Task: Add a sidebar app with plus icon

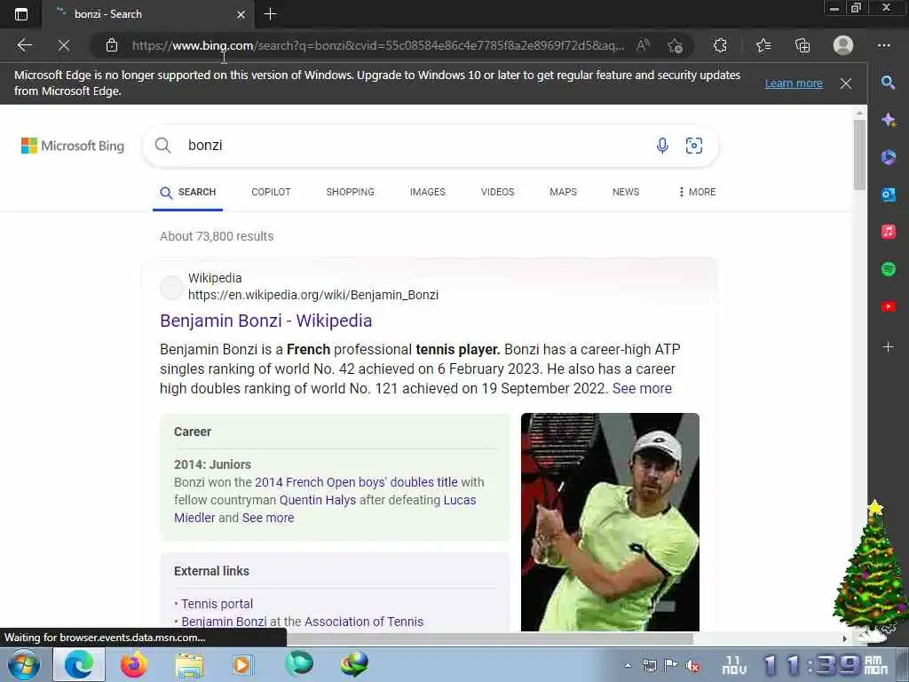Action: pyautogui.click(x=888, y=347)
